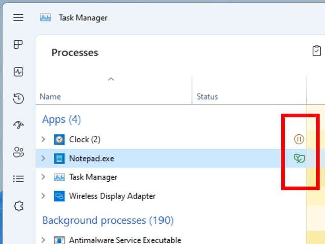Switch to the Performance page icon
325x244 pixels.
[x=18, y=72]
